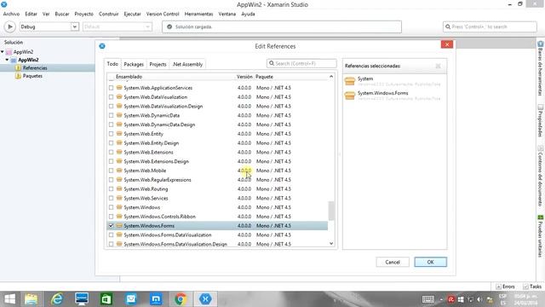The image size is (545, 307).
Task: Check System.Windows checkbox
Action: pos(111,207)
